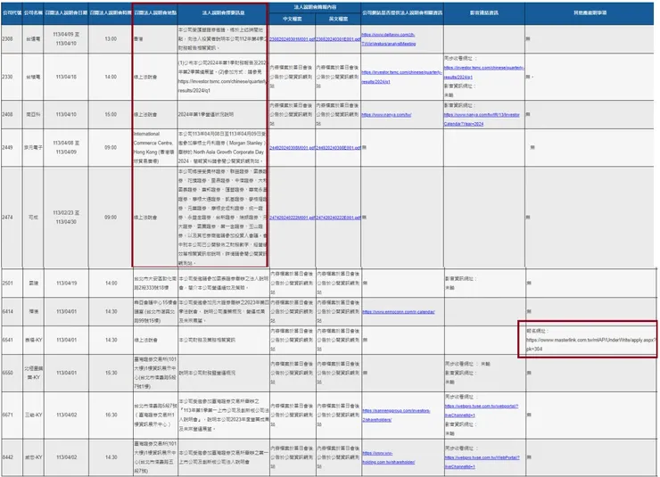Click Morgan Stanley North Asia Growth description

pyautogui.click(x=222, y=147)
